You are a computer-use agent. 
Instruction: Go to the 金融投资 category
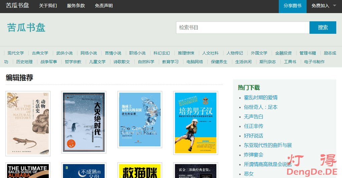click(283, 53)
